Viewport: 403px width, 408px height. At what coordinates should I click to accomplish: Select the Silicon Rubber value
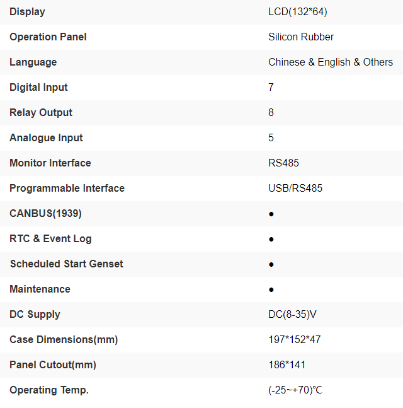(x=301, y=37)
